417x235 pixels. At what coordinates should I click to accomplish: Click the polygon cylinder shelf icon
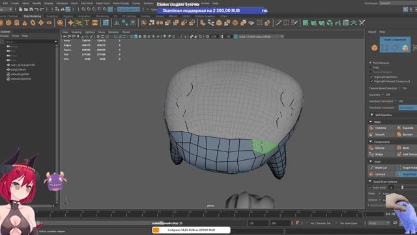(x=16, y=23)
